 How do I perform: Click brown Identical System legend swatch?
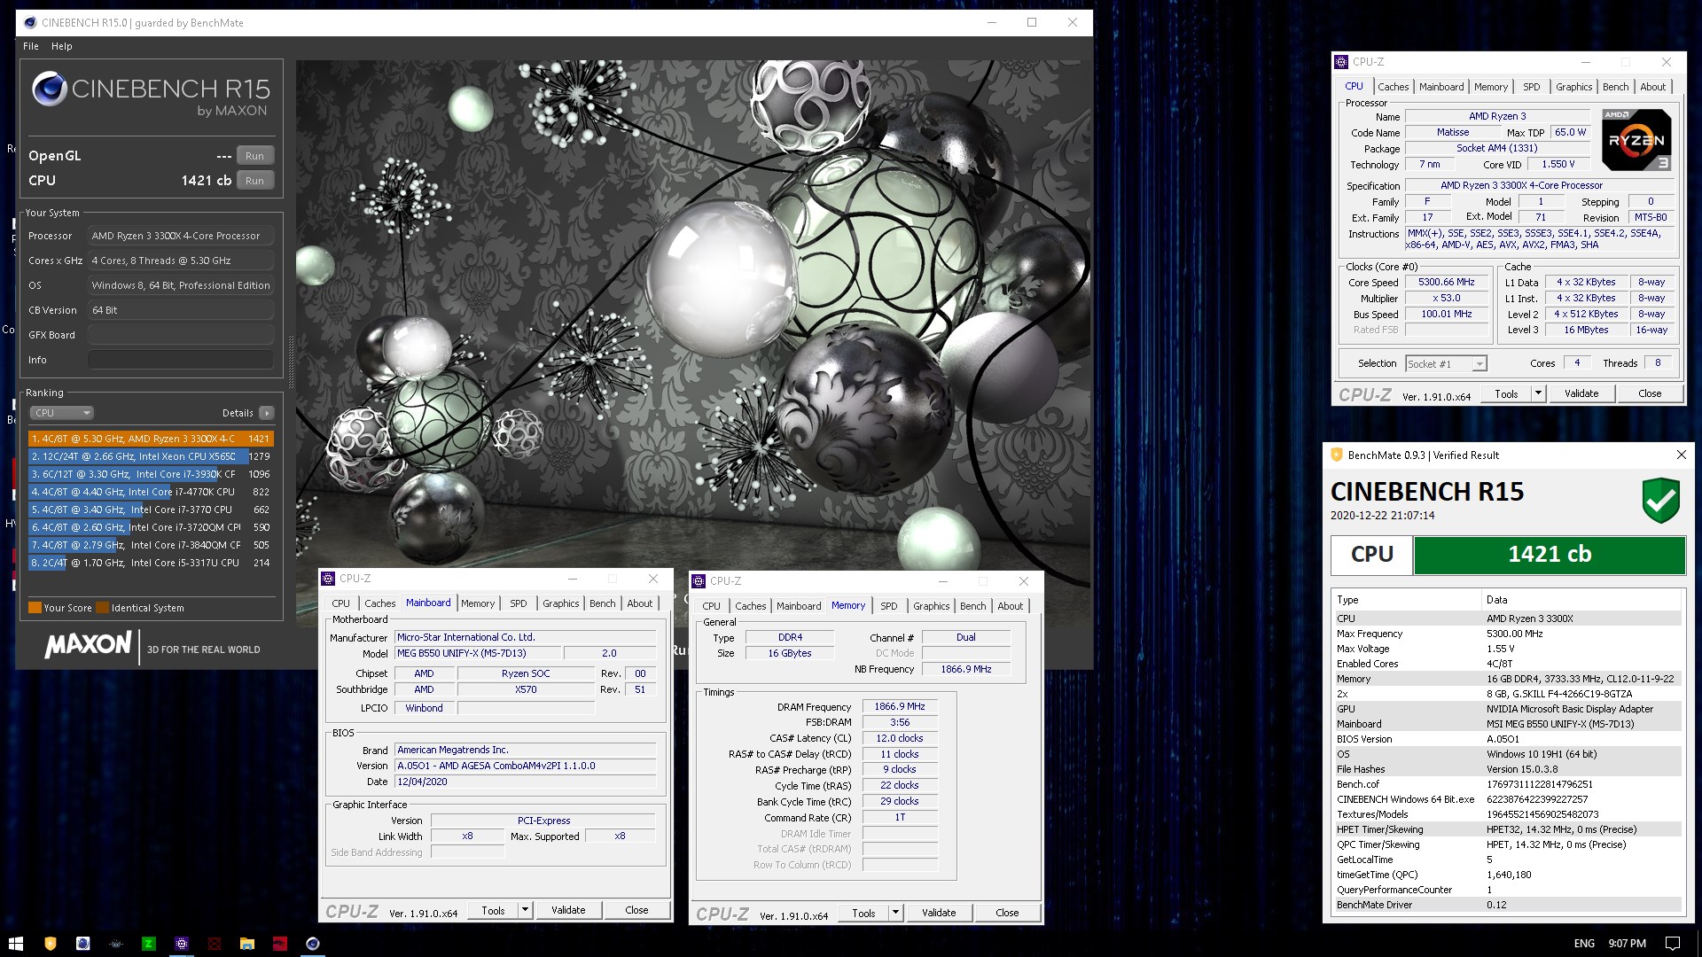[x=102, y=608]
